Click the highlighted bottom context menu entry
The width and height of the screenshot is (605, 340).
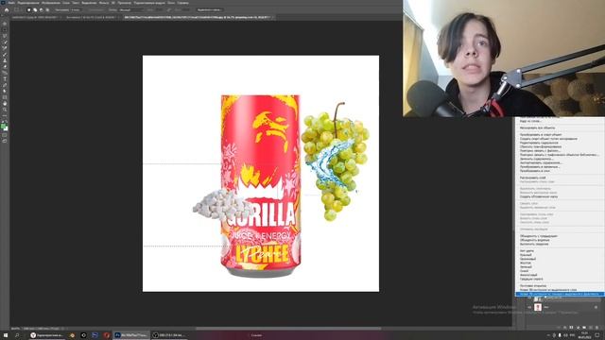pos(560,294)
